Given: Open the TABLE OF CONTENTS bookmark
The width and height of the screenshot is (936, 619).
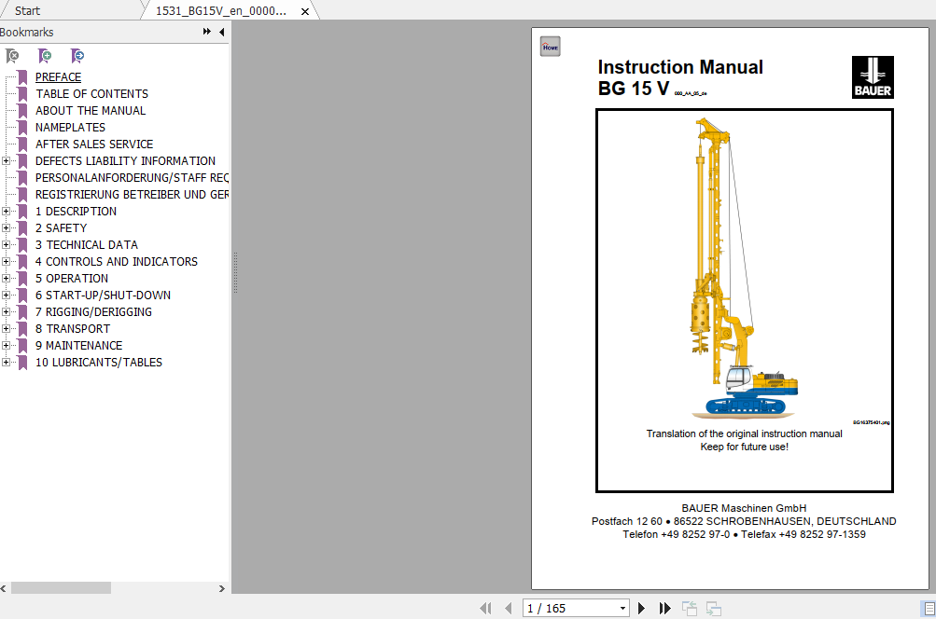Looking at the screenshot, I should pyautogui.click(x=92, y=93).
